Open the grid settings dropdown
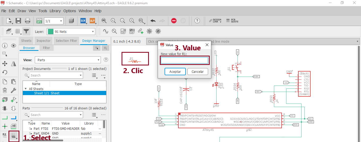 pyautogui.click(x=21, y=34)
